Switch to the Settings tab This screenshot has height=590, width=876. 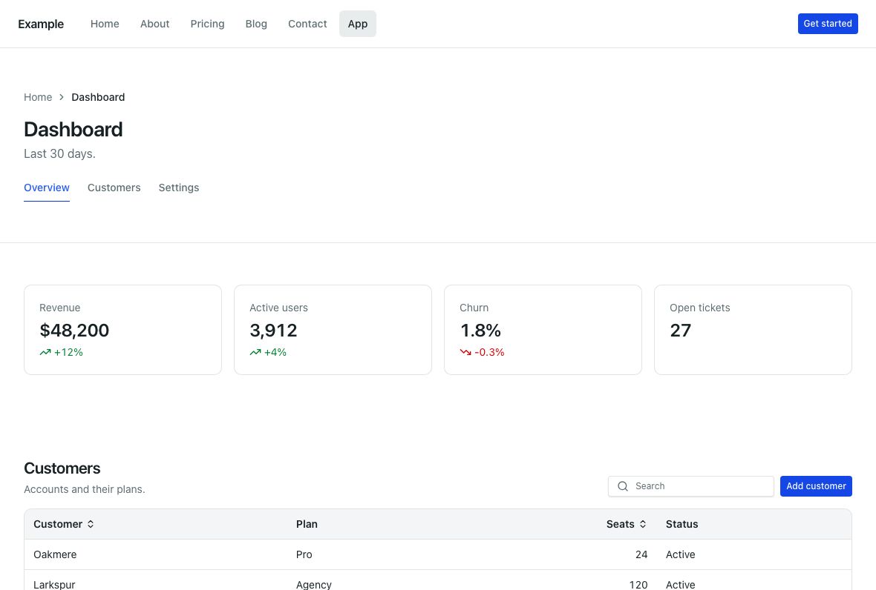tap(179, 188)
